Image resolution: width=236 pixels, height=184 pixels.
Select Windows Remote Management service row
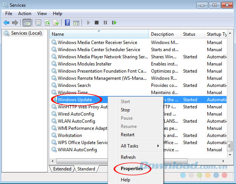pos(139,78)
